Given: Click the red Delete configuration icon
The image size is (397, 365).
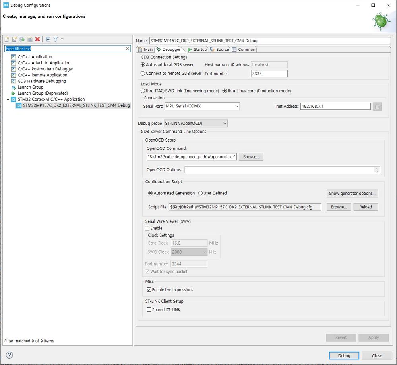Looking at the screenshot, I should coord(37,39).
